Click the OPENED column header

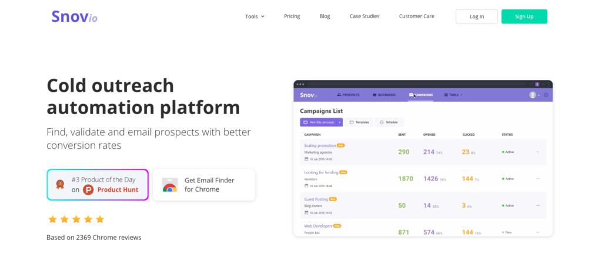429,135
